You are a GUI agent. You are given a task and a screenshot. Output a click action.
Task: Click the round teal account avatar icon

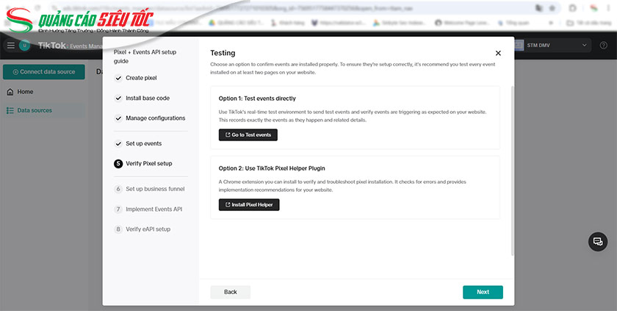[26, 46]
